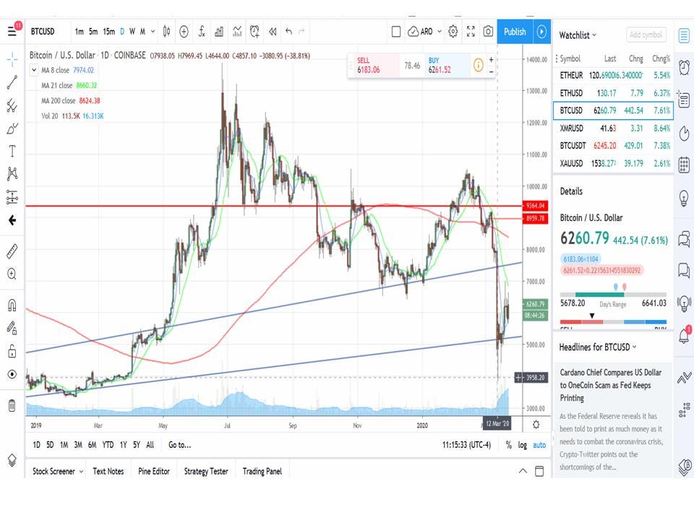The width and height of the screenshot is (694, 520).
Task: Select the pitchfork tool
Action: (12, 105)
